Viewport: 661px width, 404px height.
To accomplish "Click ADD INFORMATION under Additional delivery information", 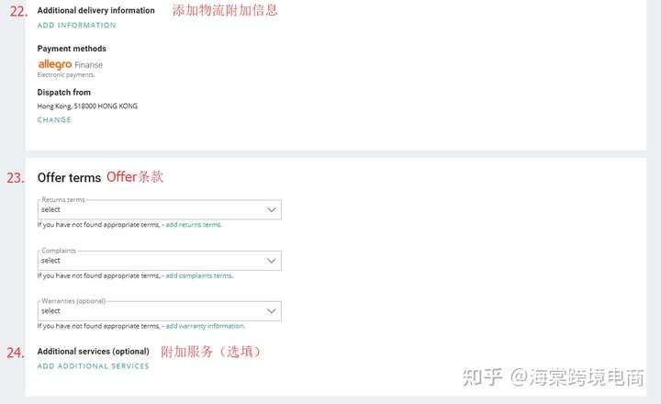I will point(76,26).
